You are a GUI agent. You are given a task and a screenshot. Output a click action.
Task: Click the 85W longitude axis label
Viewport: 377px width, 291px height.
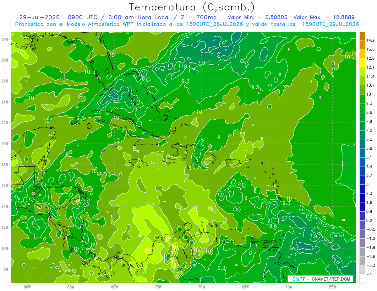71,287
